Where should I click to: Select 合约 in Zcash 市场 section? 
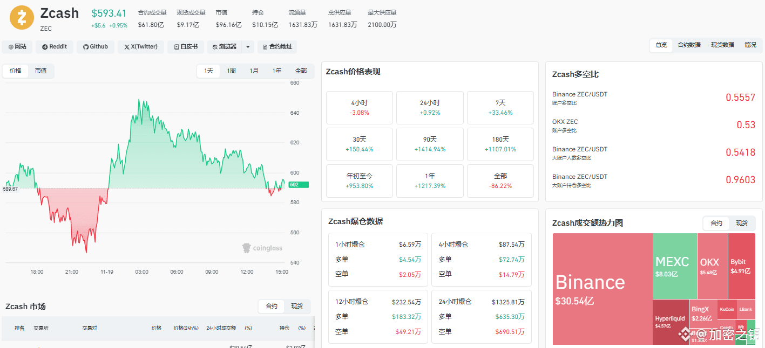pos(272,306)
